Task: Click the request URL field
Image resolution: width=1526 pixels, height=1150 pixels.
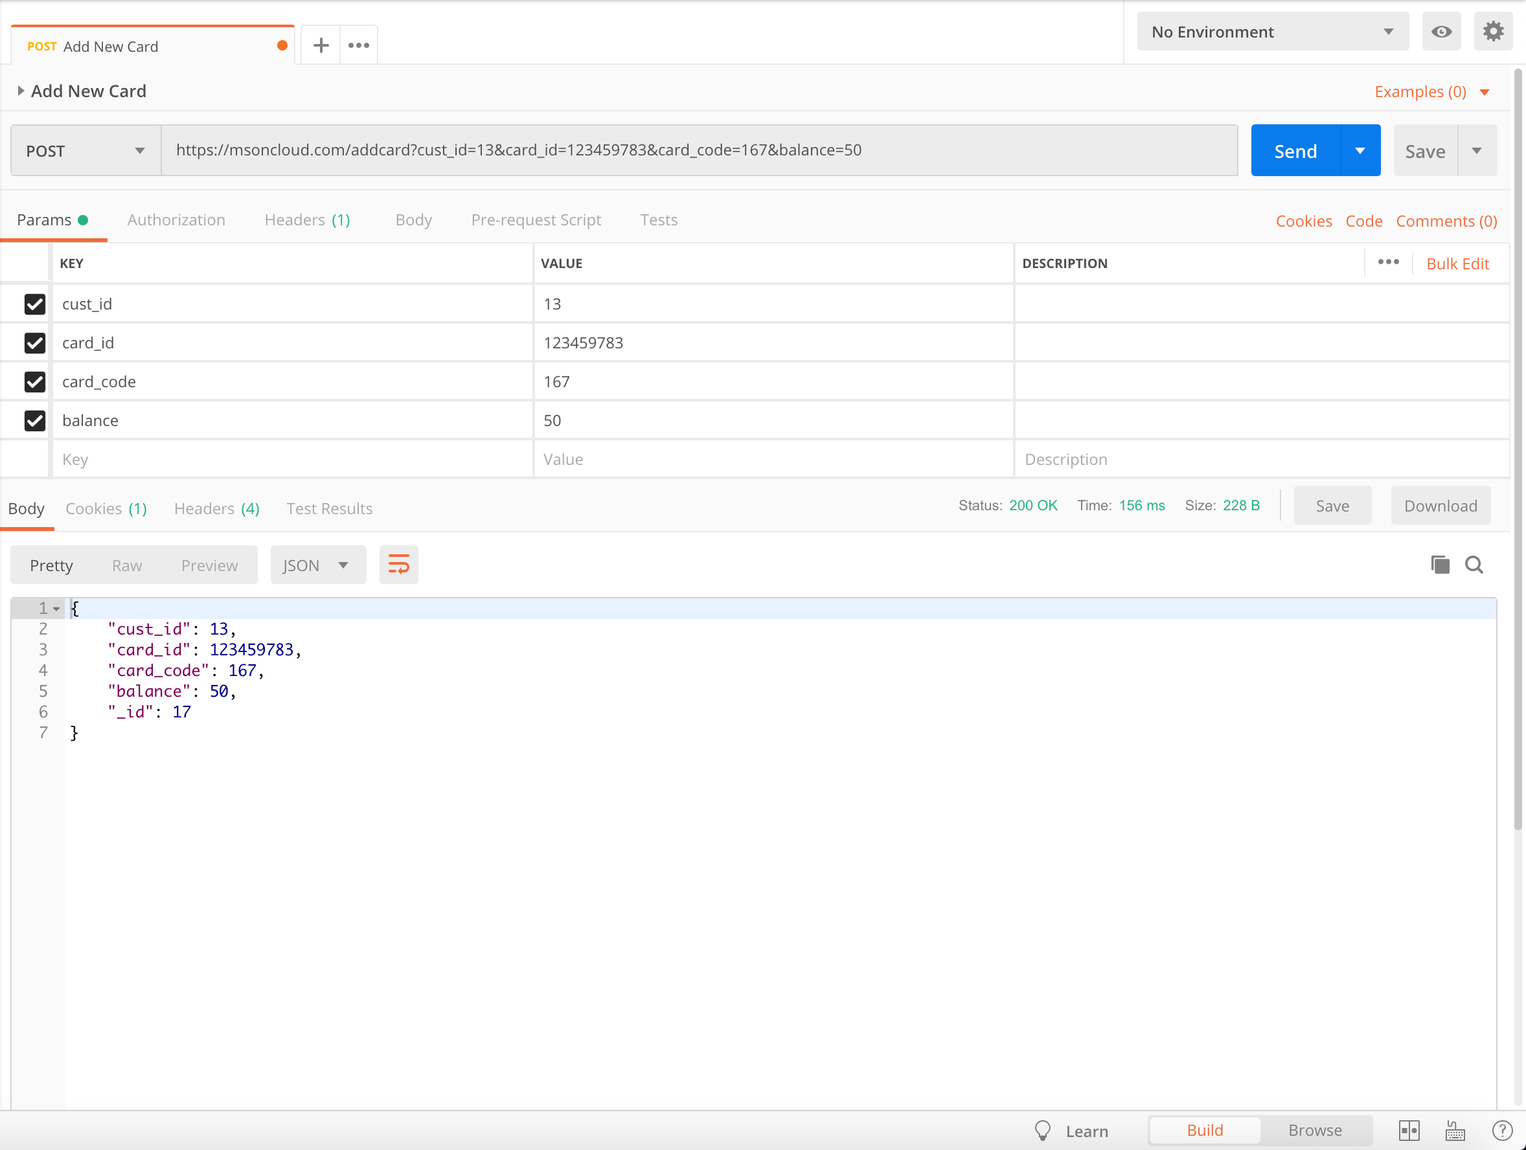Action: [699, 150]
